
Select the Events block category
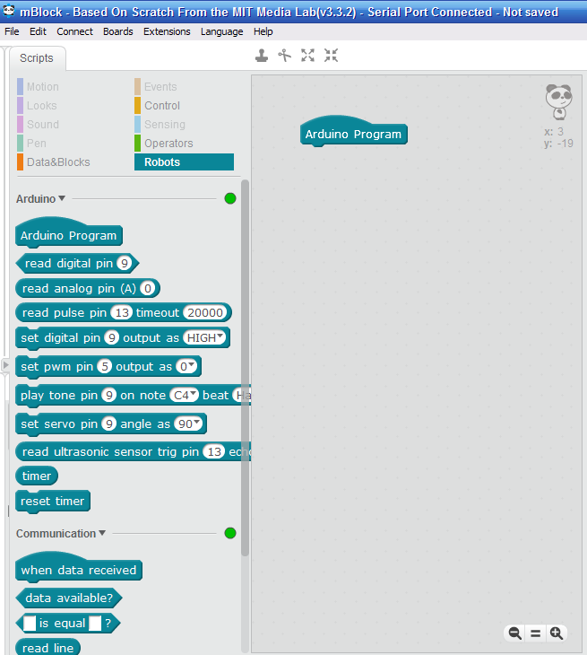coord(160,86)
